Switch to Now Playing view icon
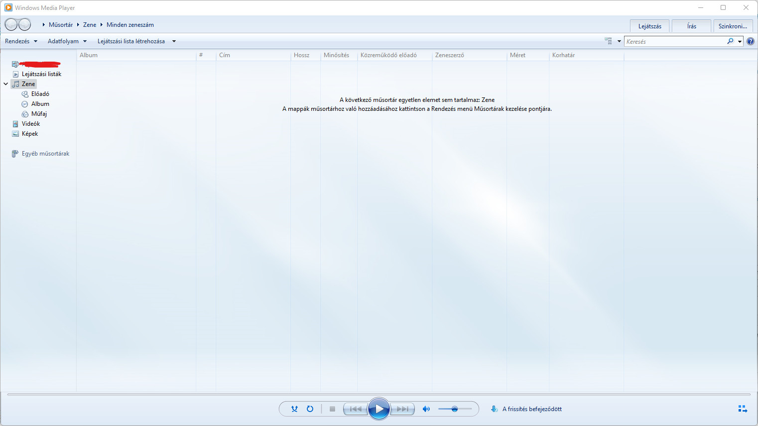 click(x=743, y=409)
